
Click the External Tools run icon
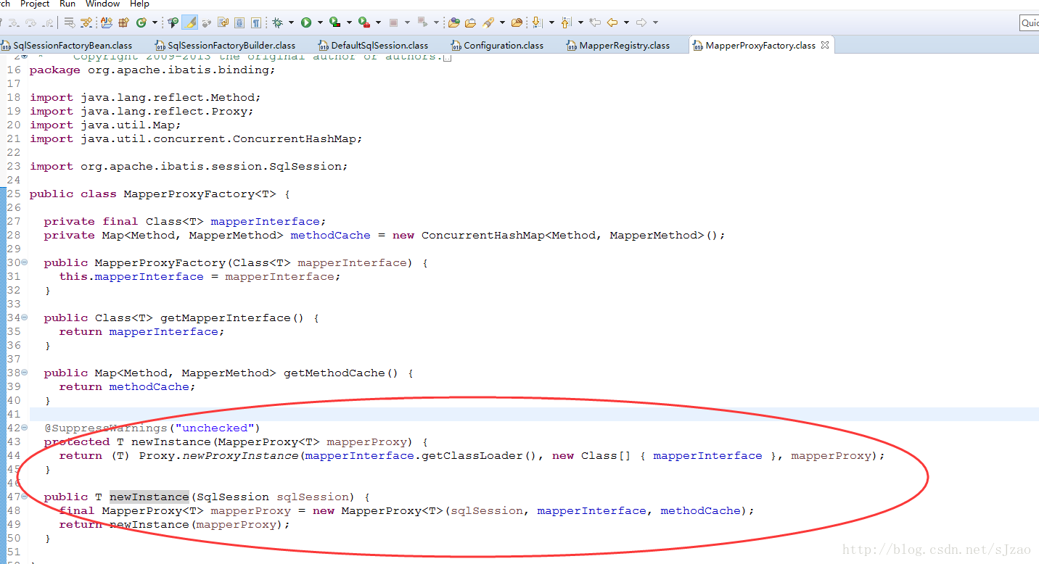coord(364,22)
